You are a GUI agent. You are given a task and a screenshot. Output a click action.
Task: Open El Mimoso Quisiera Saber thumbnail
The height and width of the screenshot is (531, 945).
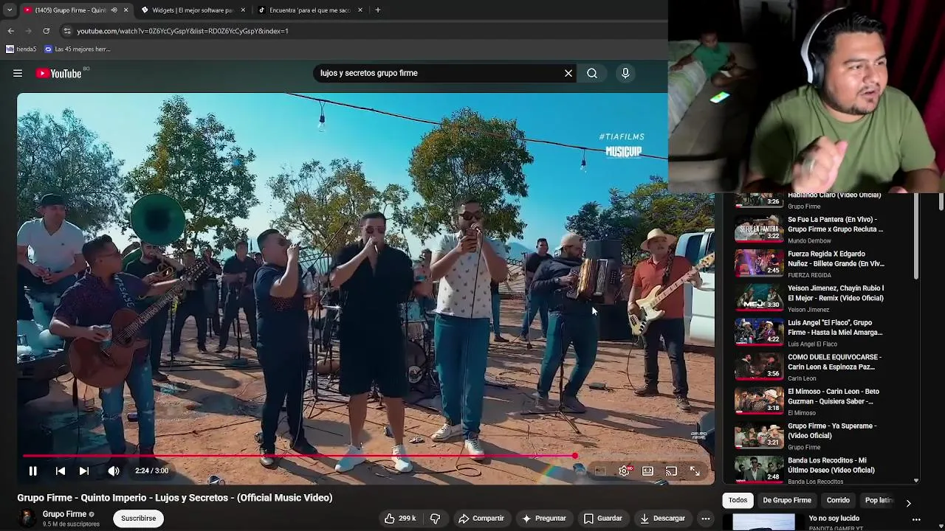759,401
